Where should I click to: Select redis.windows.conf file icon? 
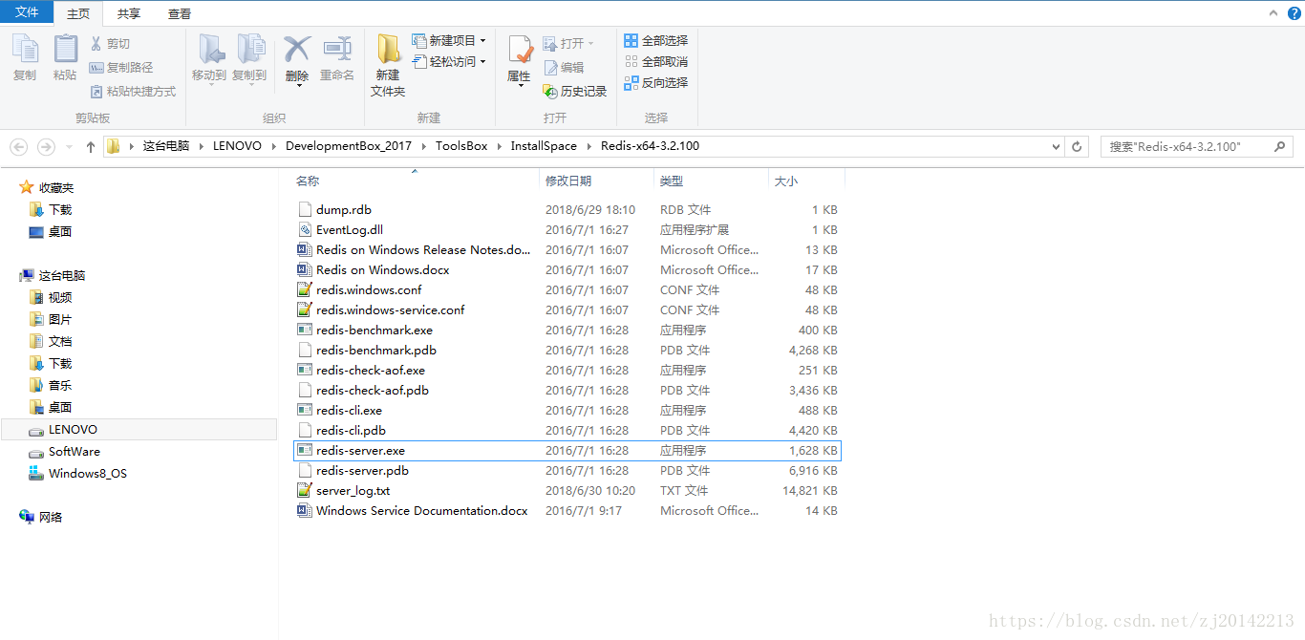tap(305, 289)
